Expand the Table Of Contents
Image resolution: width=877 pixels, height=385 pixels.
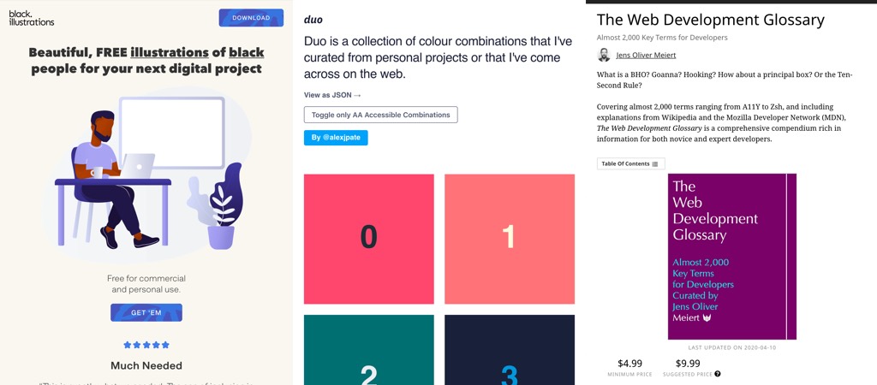[x=630, y=164]
